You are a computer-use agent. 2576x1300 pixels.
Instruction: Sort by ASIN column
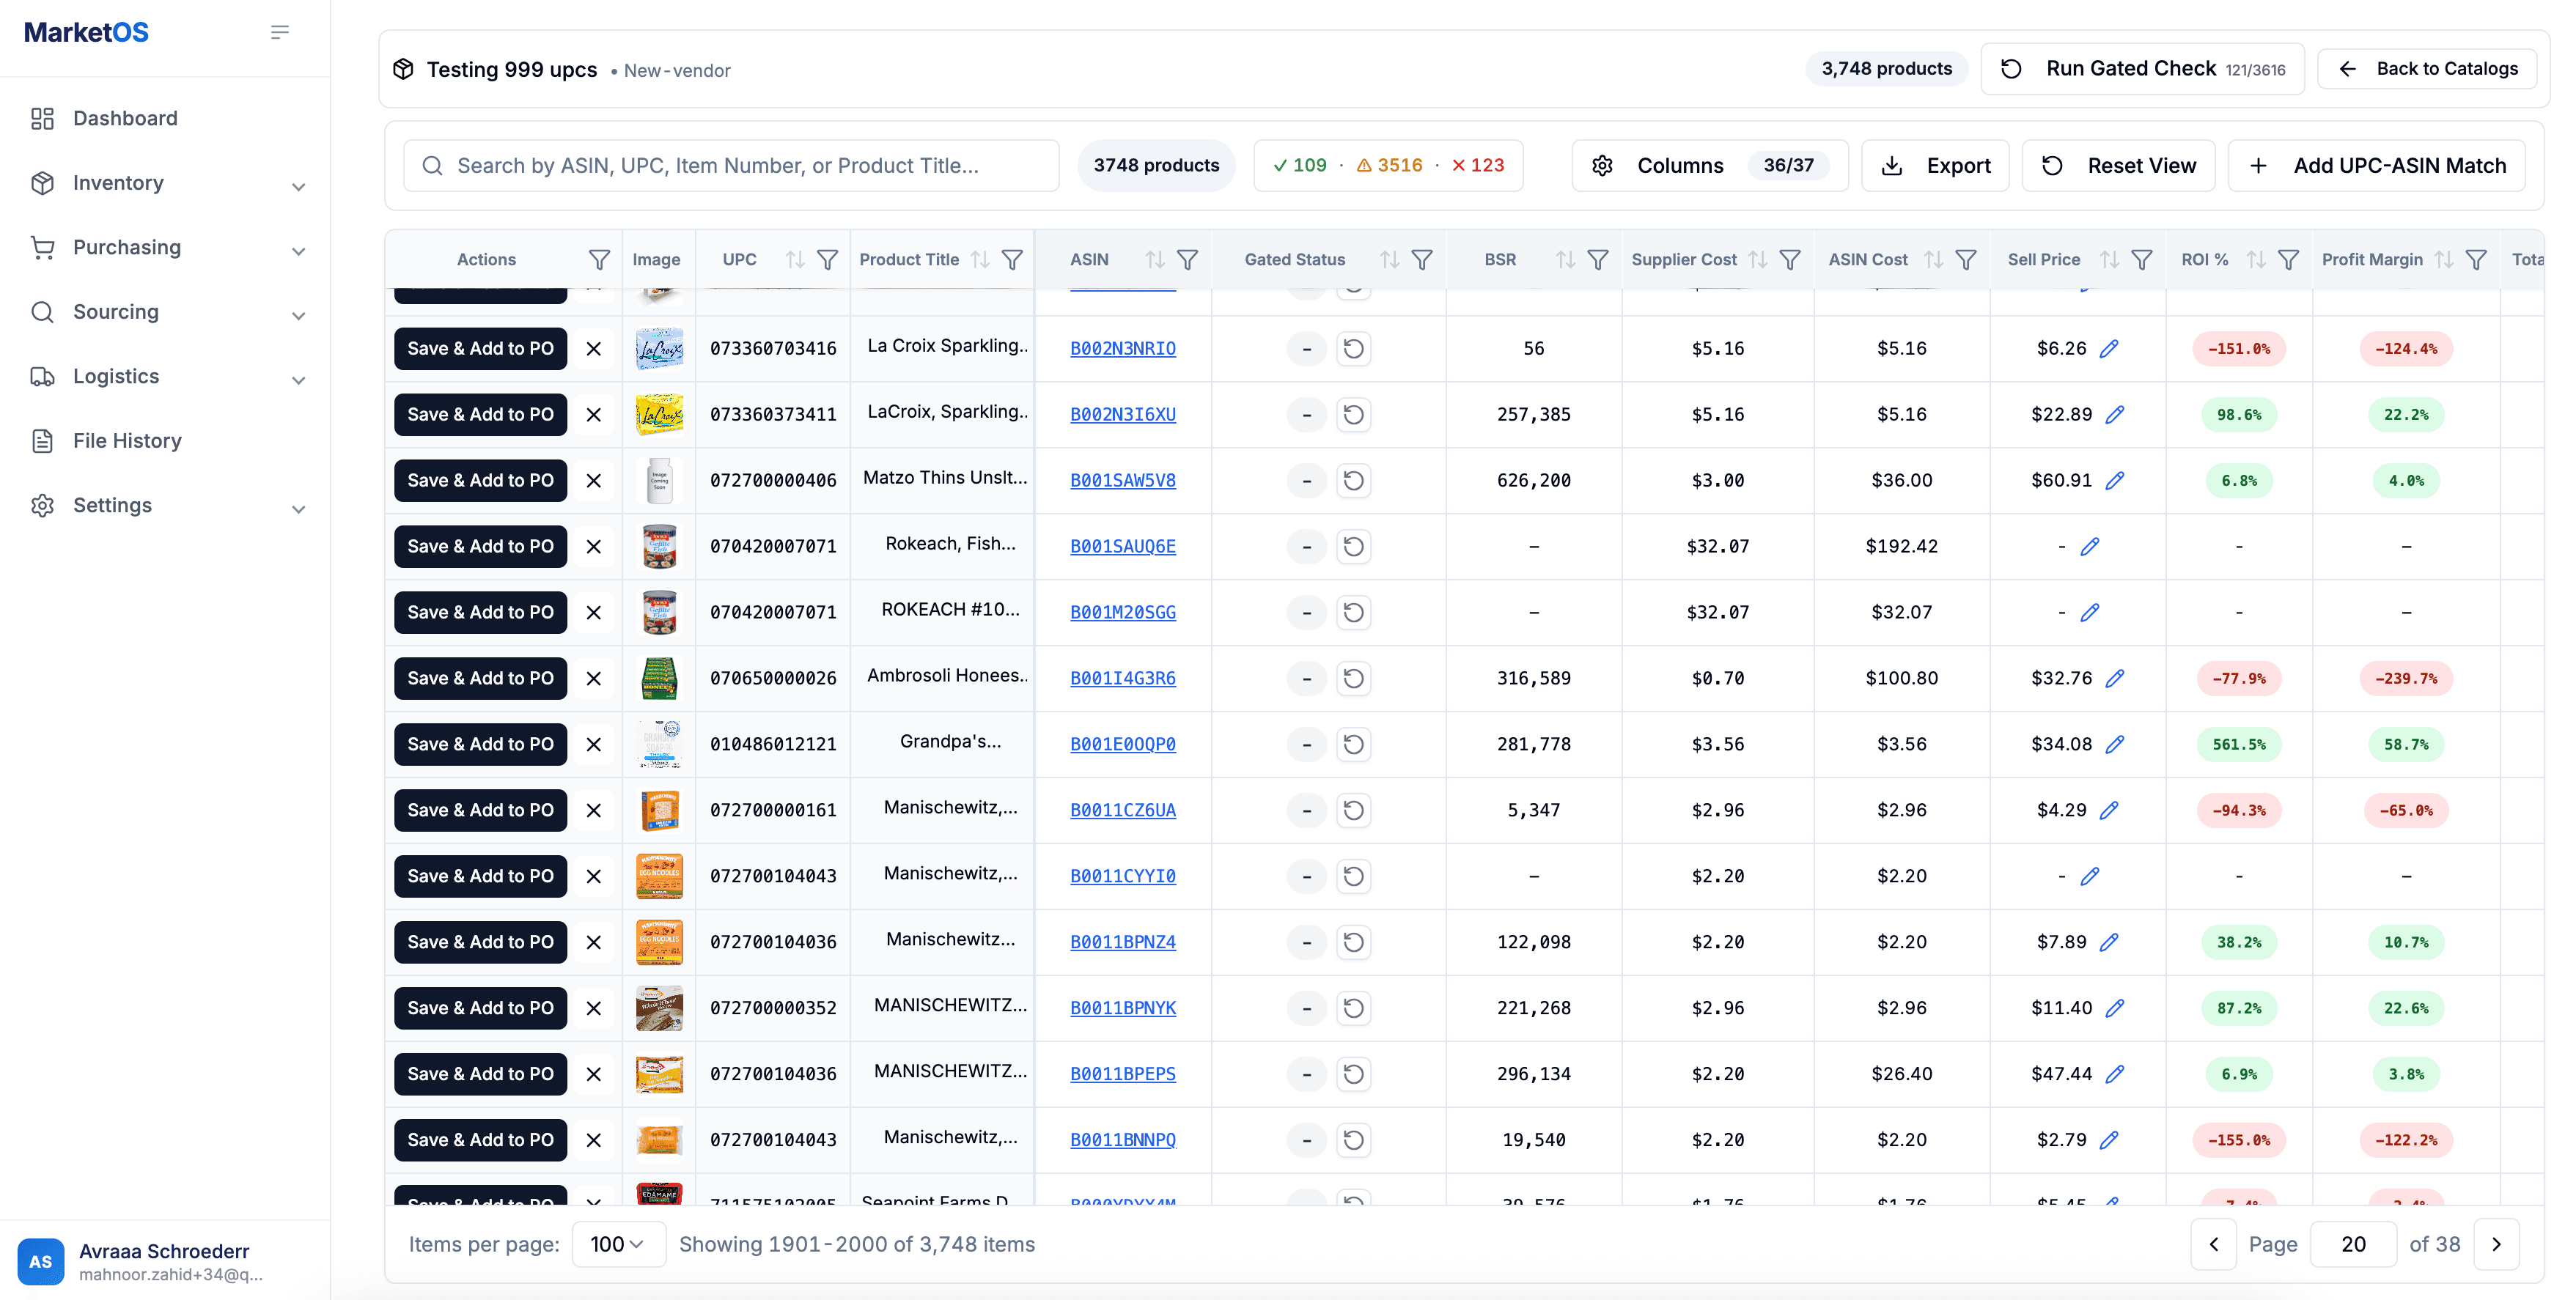coord(1155,260)
